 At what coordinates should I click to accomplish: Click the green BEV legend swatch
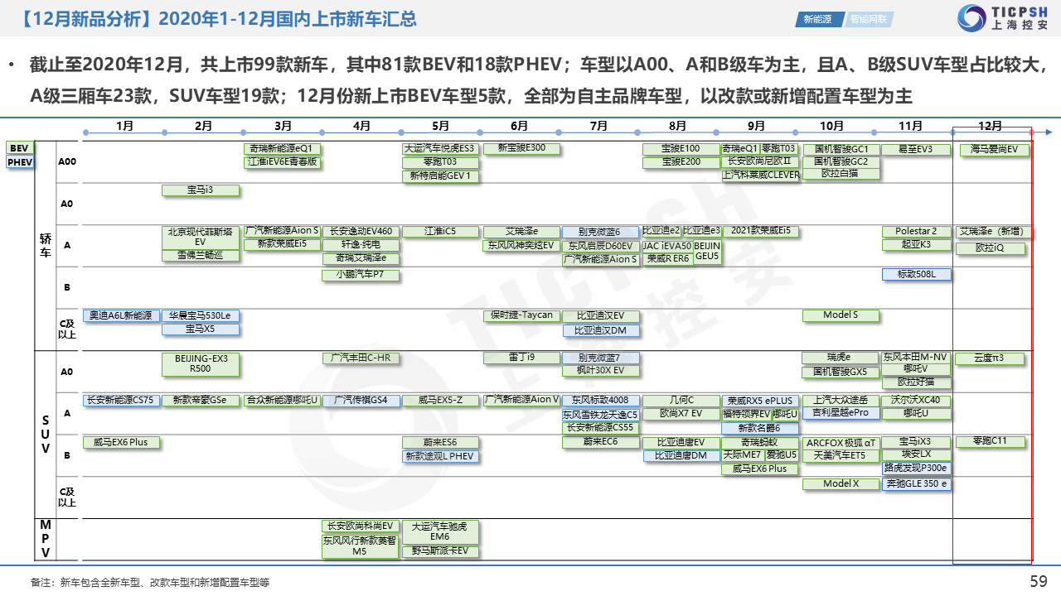coord(19,148)
